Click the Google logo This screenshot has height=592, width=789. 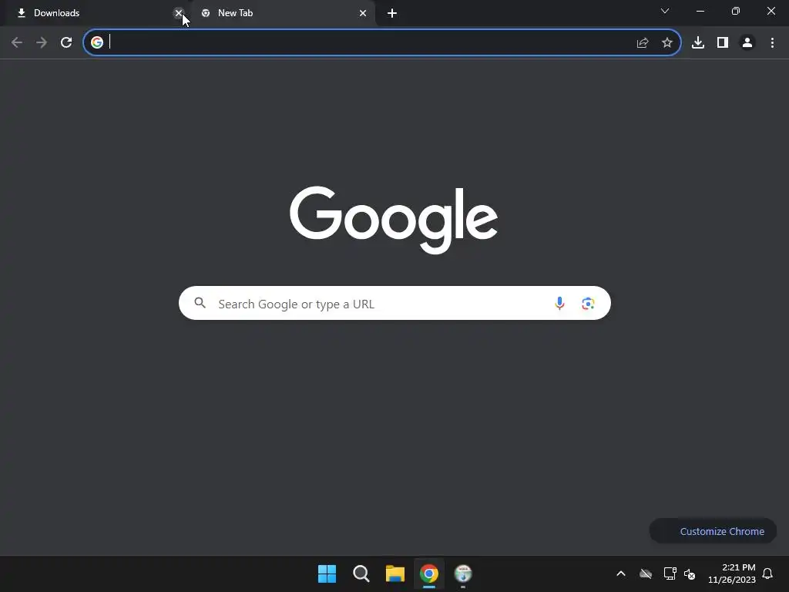(394, 220)
